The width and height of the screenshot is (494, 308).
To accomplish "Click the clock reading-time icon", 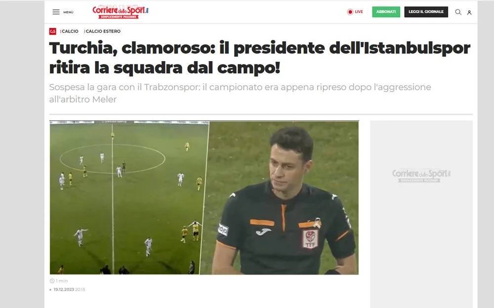I will [x=52, y=281].
